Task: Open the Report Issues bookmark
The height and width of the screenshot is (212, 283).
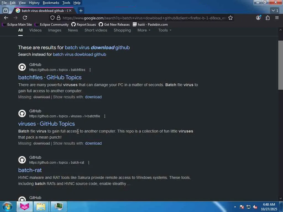Action: coord(84,24)
